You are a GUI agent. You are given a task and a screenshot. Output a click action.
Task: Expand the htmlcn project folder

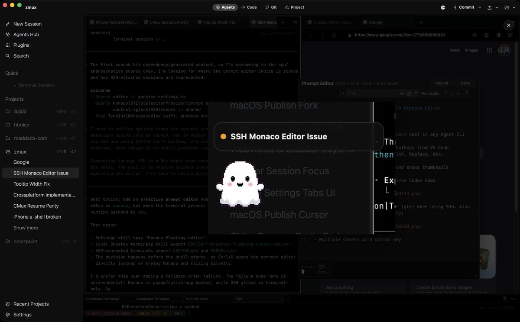40,125
